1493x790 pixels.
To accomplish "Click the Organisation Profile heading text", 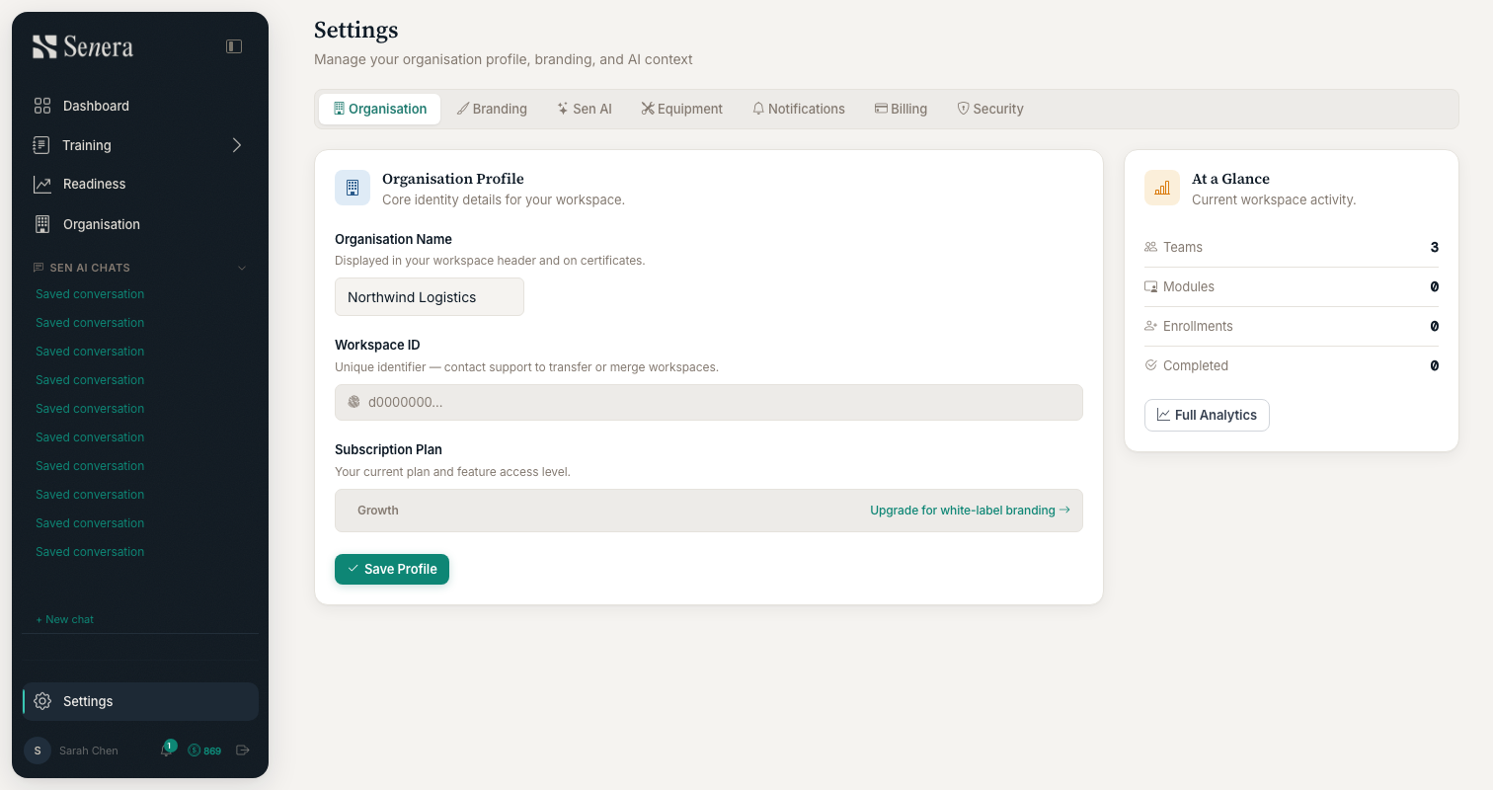I will click(x=453, y=179).
